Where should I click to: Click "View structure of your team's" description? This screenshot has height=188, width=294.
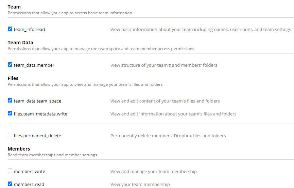click(x=163, y=65)
